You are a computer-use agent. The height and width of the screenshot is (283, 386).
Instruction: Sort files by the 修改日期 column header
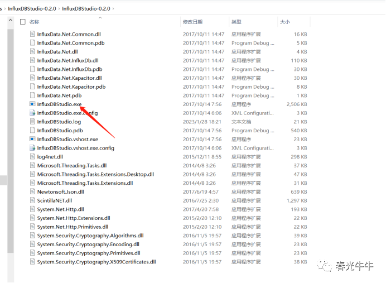[192, 22]
